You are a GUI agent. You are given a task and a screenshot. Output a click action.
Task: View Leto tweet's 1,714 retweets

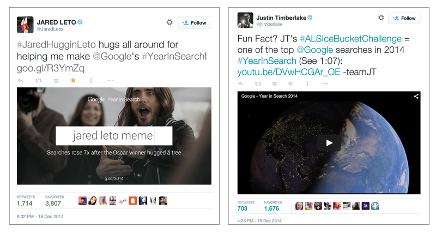tap(26, 201)
